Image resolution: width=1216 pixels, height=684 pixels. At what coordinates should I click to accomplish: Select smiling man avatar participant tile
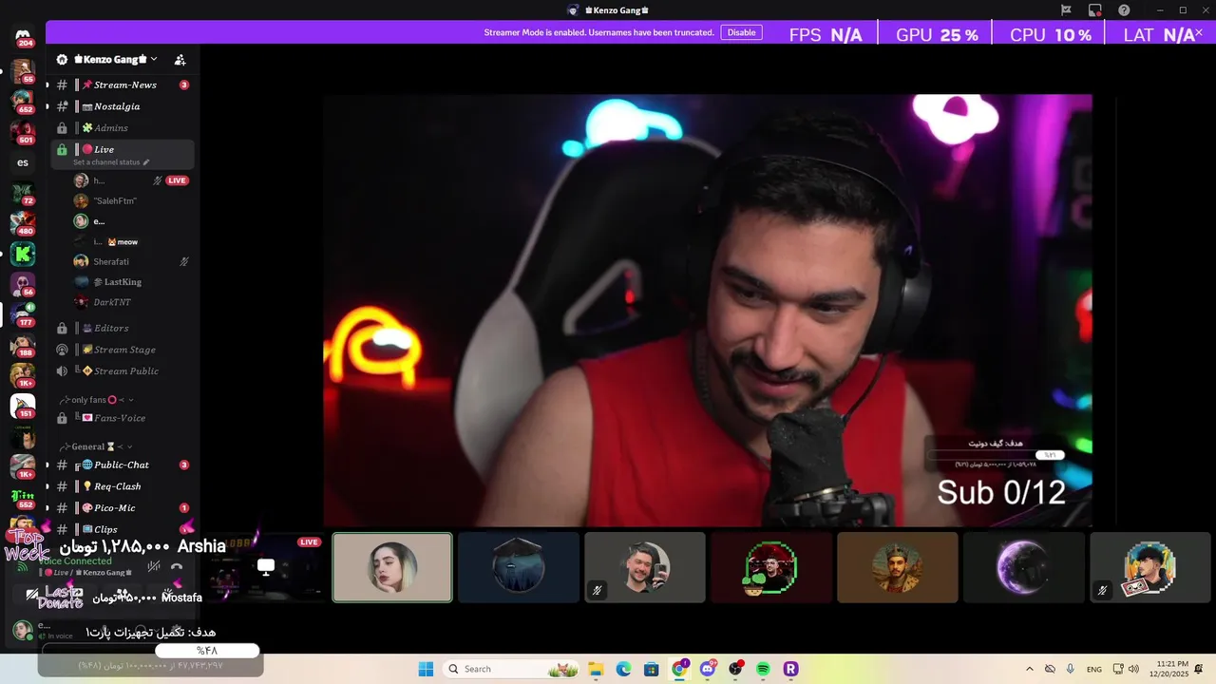pos(645,567)
